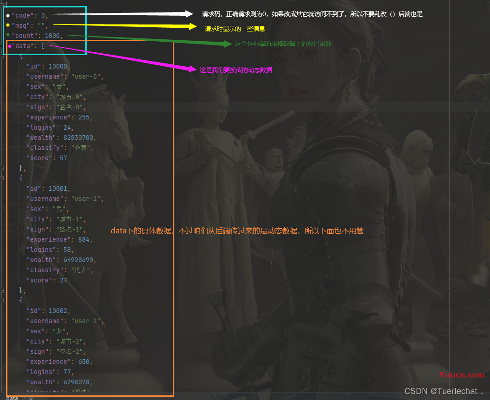Screen dimensions: 490x400
Task: Click the "wealth": 6298078 line
Action: coord(59,382)
